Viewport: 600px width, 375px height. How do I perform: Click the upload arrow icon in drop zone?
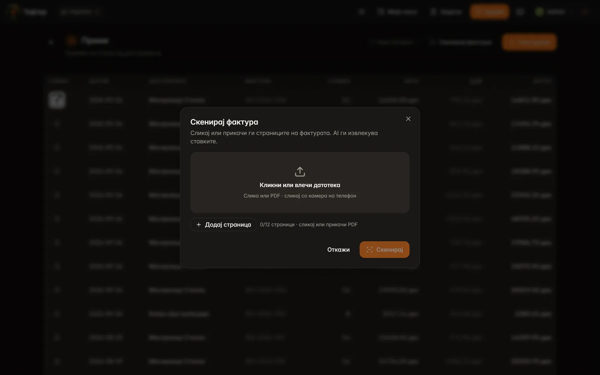(x=300, y=172)
